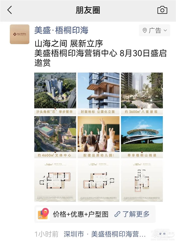Open the 深圳市·美盛梧桐印海营 location link
This screenshot has width=176, height=241.
point(105,234)
